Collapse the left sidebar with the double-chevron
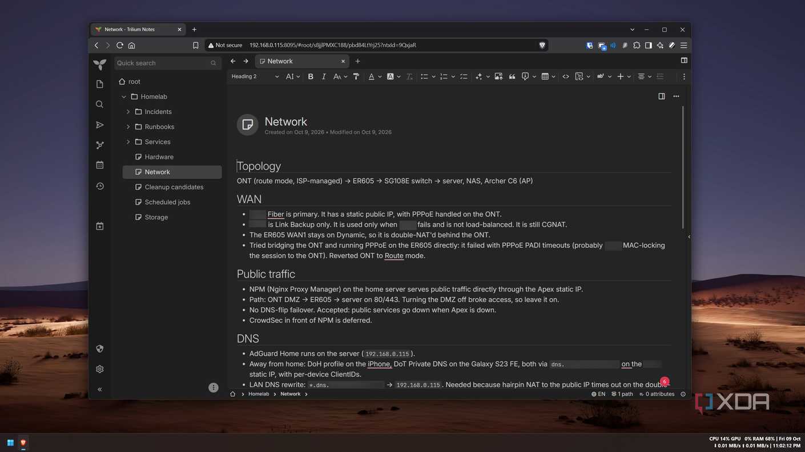Screen dimensions: 805x452 pos(100,389)
